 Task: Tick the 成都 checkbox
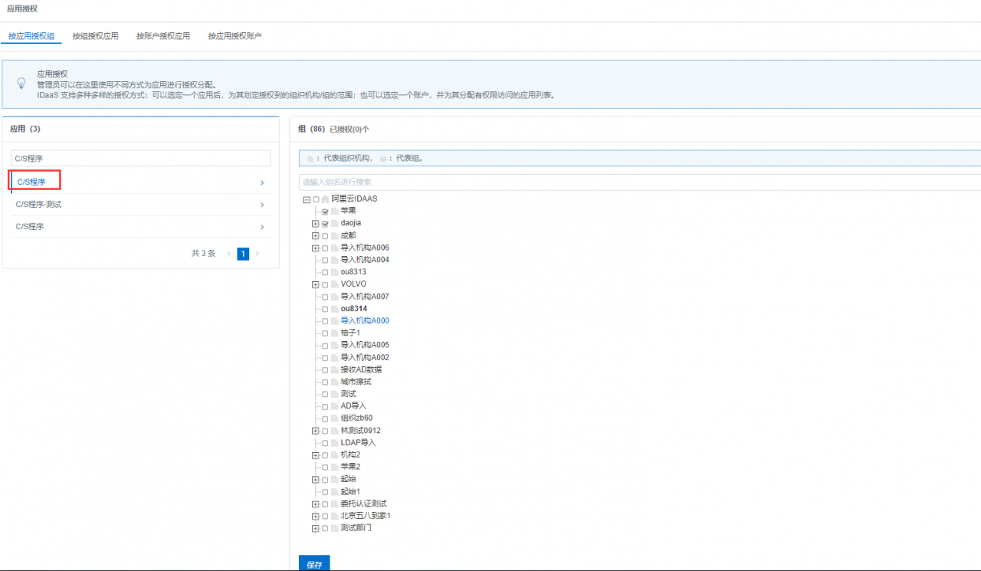[x=325, y=236]
